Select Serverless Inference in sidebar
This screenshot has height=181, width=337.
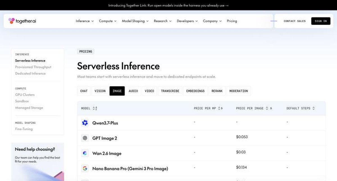tap(30, 61)
